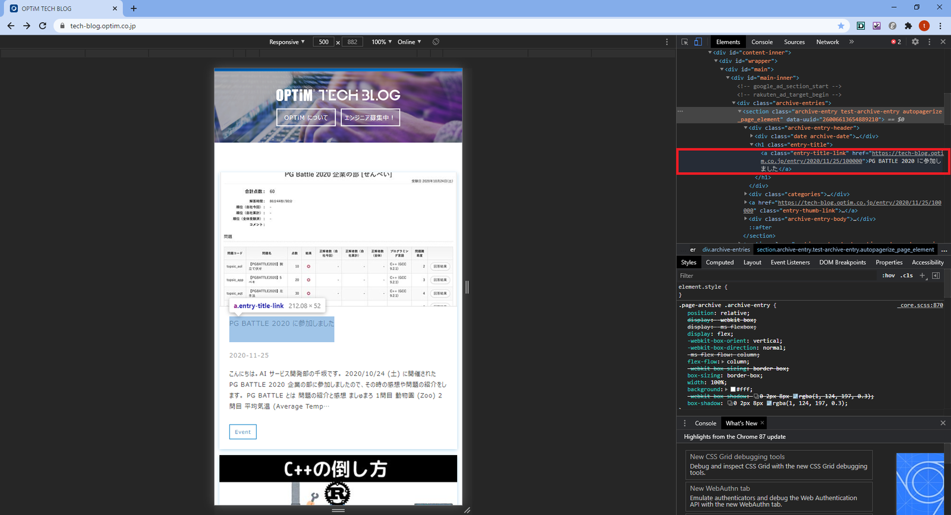The image size is (951, 515).
Task: Go back to the previous page
Action: [11, 26]
